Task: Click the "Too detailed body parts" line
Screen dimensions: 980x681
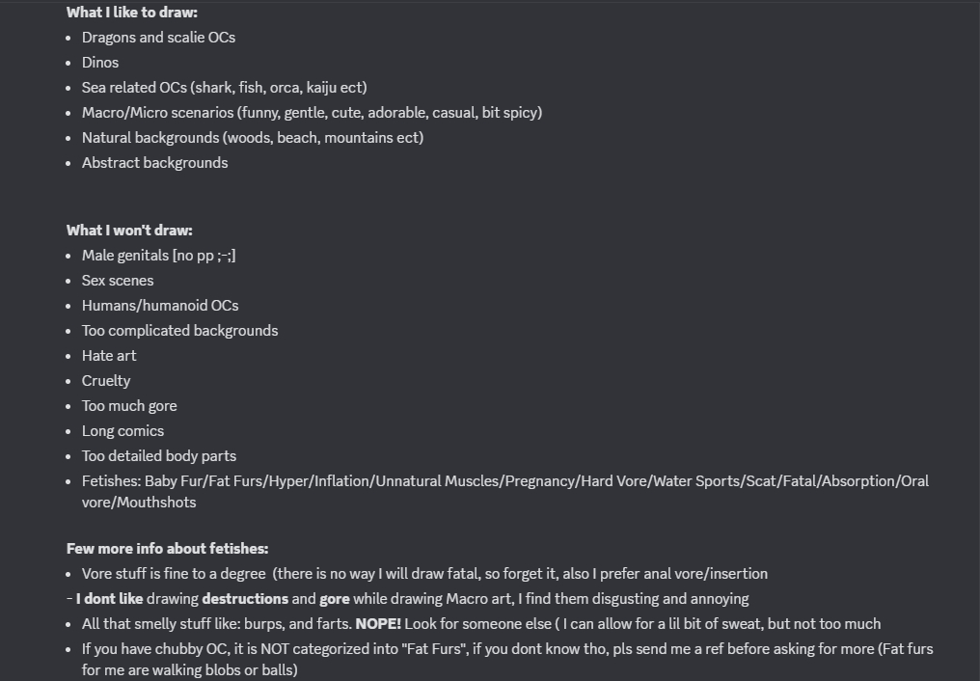Action: coord(159,456)
